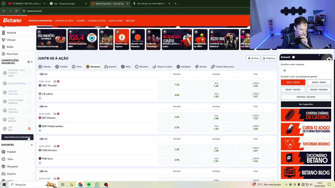Click bet amount input field
Screen dimensions: 335x188
289,70
